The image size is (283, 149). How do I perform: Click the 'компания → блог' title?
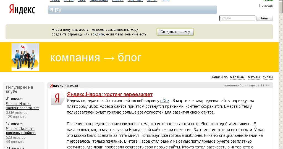coord(96,58)
